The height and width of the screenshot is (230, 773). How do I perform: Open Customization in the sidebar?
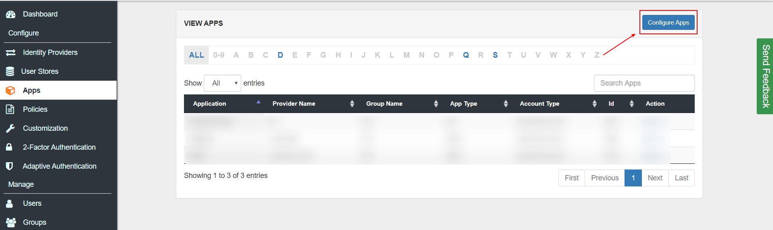45,128
